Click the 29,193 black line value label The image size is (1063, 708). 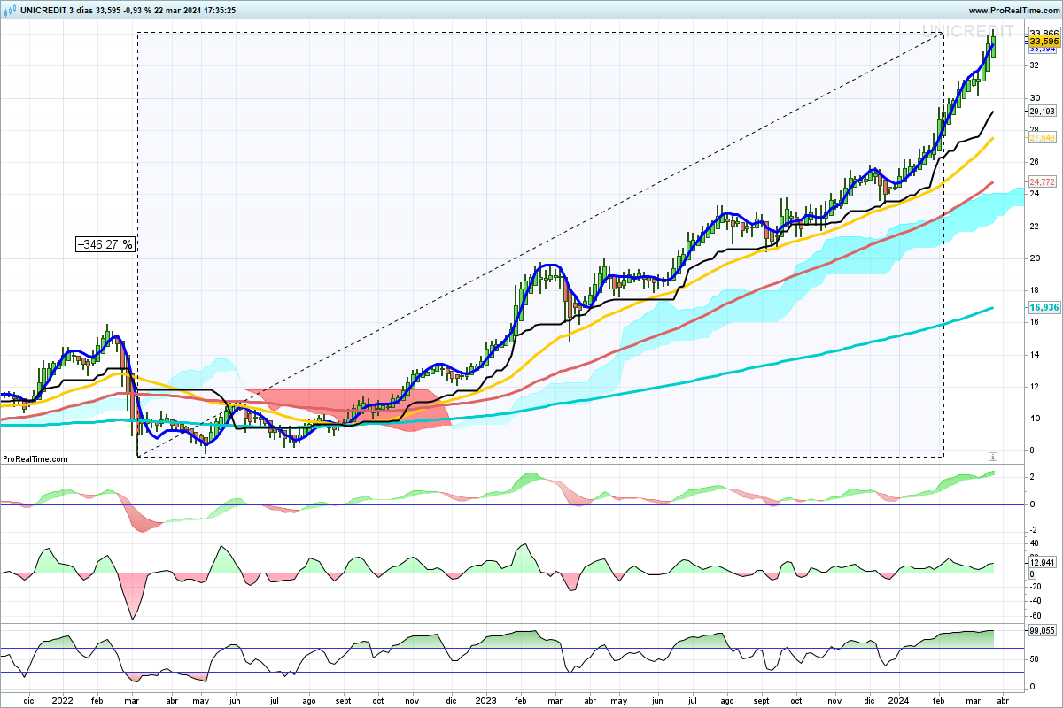point(1043,112)
